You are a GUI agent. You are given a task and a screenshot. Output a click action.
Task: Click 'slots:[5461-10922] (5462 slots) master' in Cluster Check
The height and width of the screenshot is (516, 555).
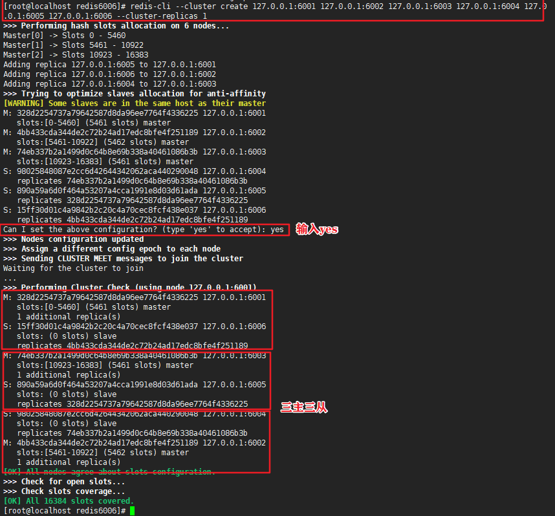pyautogui.click(x=103, y=453)
